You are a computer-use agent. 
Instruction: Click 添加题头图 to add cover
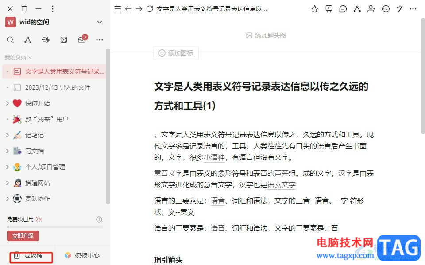pyautogui.click(x=266, y=35)
